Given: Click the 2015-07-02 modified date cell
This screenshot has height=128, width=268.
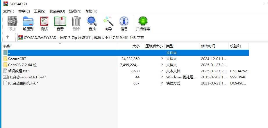Looking at the screenshot, I should pyautogui.click(x=214, y=77).
